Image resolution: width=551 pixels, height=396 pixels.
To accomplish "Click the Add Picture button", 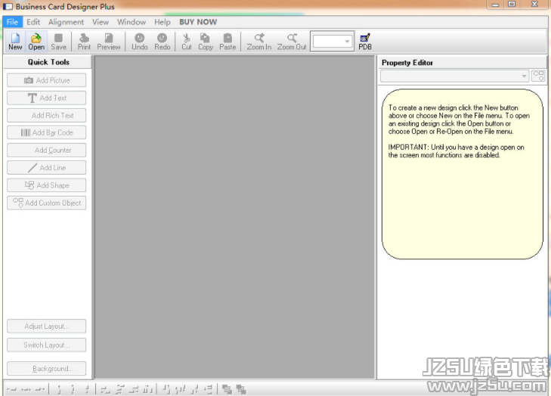I will 46,80.
